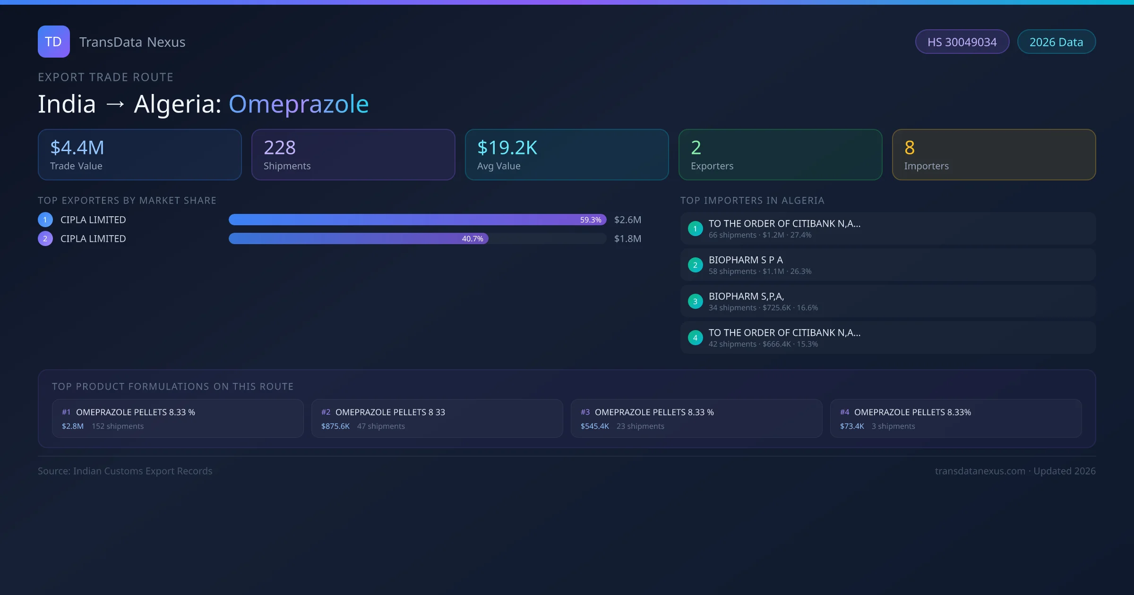
Task: Click rank 2 exporter circle icon
Action: click(45, 238)
